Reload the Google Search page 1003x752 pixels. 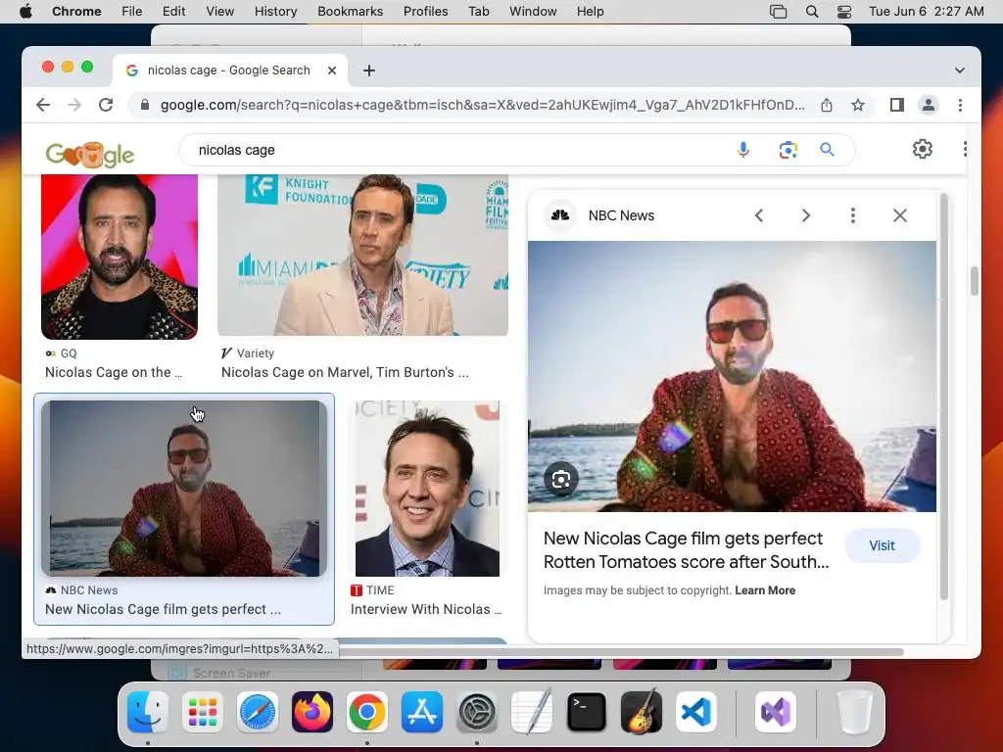pyautogui.click(x=106, y=105)
